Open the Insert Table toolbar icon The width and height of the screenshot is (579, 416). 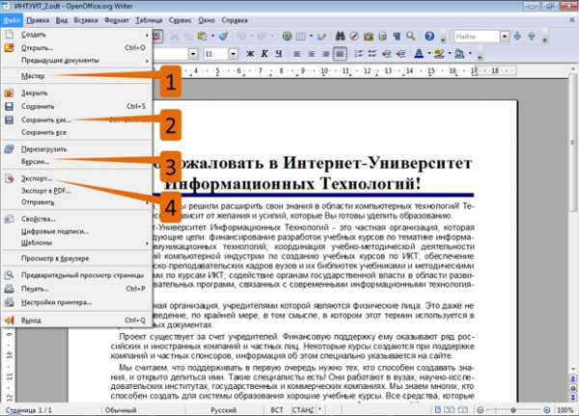click(301, 36)
